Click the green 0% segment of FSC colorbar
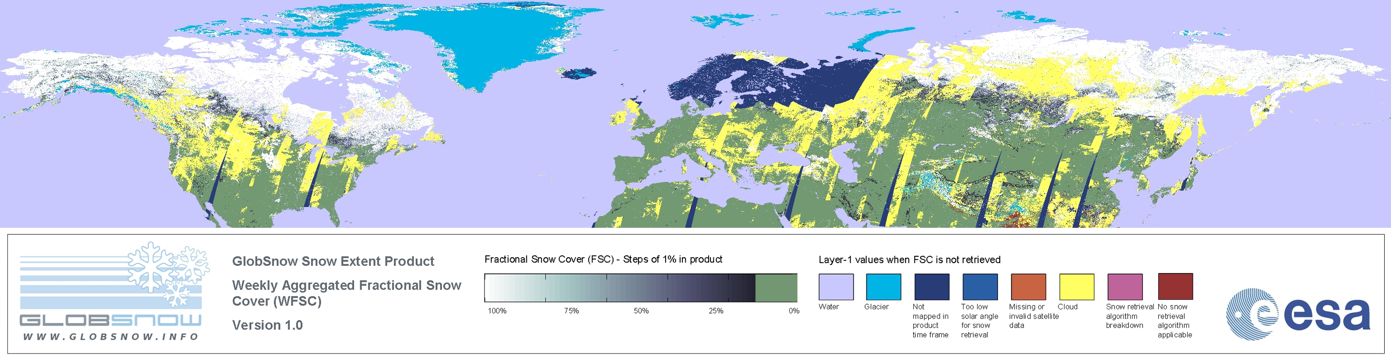The height and width of the screenshot is (360, 1391). (776, 288)
